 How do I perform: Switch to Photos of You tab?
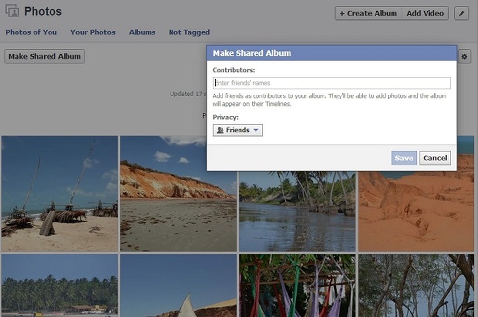click(31, 32)
